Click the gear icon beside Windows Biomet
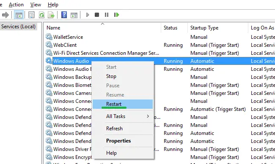 [49, 85]
